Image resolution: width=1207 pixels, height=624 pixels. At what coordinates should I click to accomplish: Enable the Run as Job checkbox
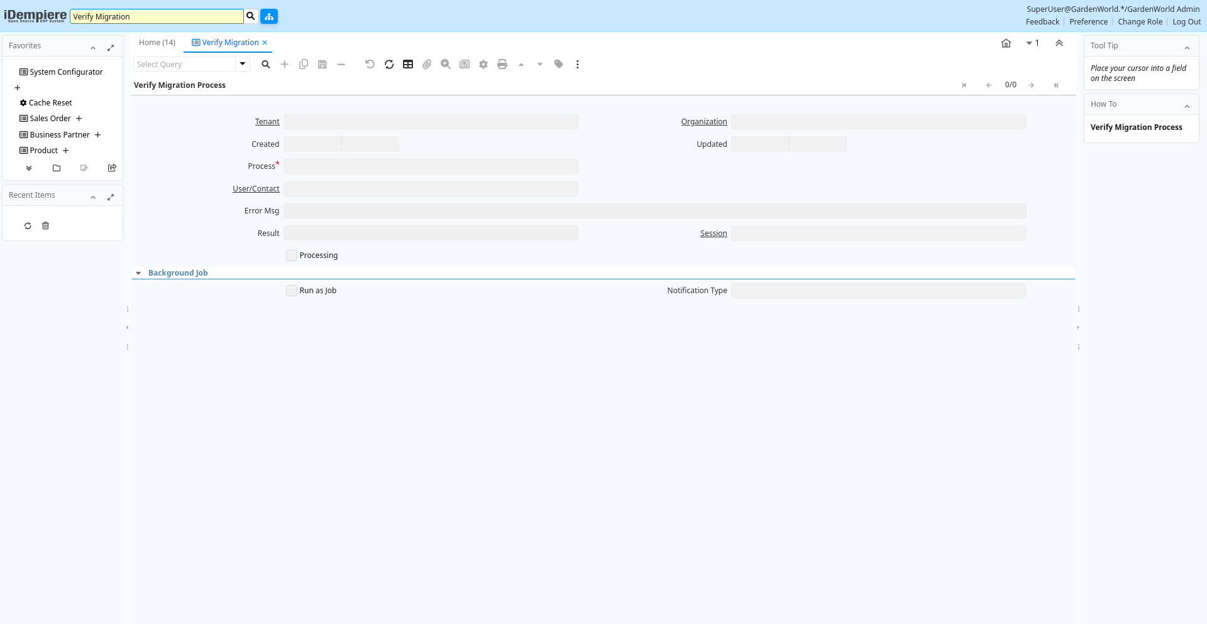click(292, 291)
